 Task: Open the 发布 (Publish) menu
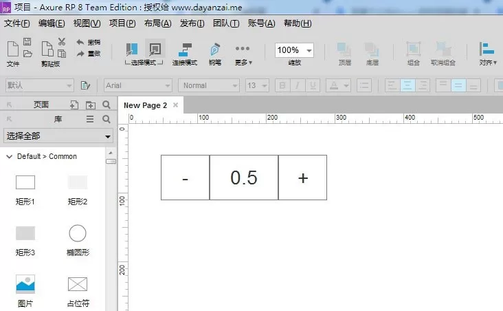click(192, 23)
